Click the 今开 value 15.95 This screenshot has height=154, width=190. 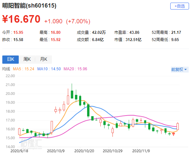pyautogui.click(x=18, y=33)
